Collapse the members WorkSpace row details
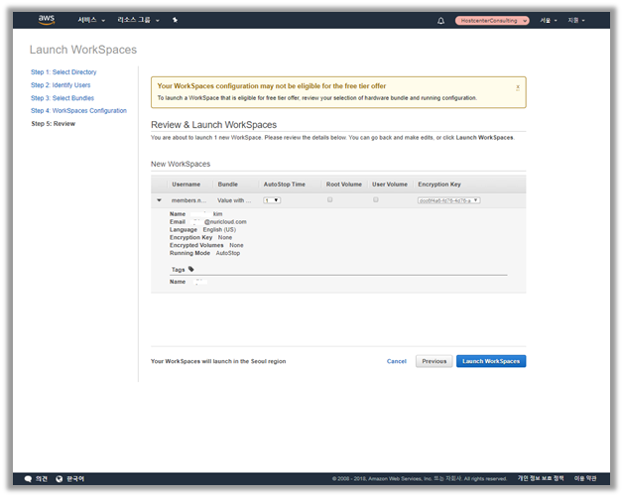623x497 pixels. click(159, 200)
